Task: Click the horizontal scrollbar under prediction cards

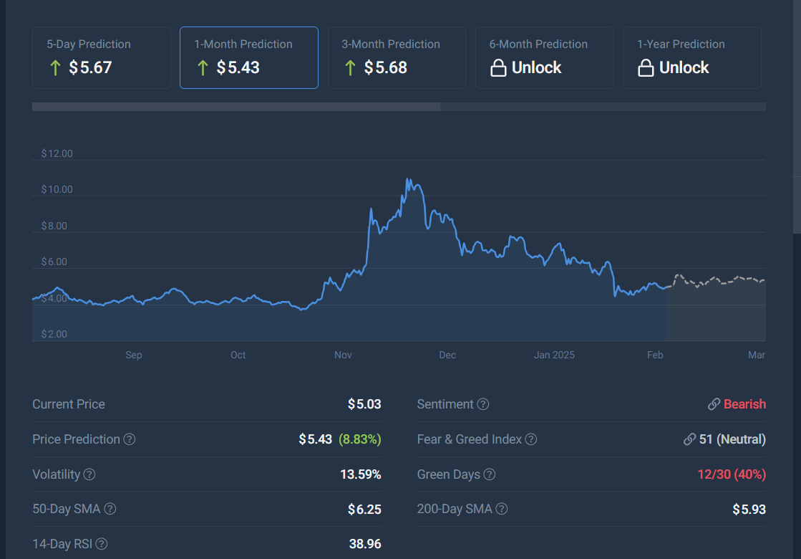Action: tap(236, 107)
